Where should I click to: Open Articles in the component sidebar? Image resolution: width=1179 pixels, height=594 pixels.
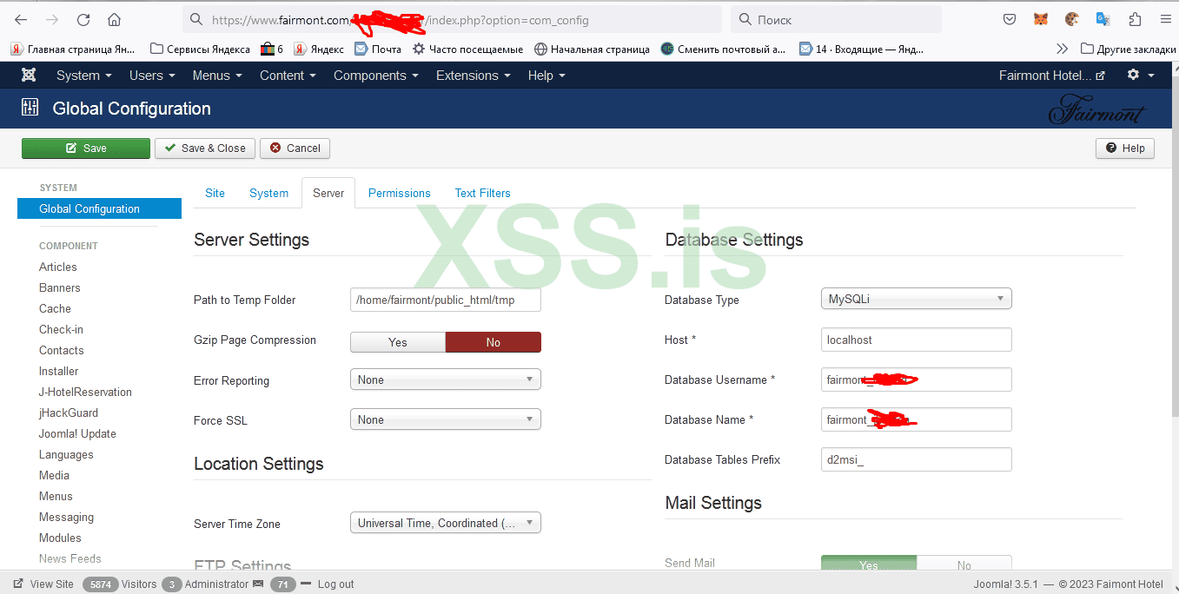coord(58,267)
